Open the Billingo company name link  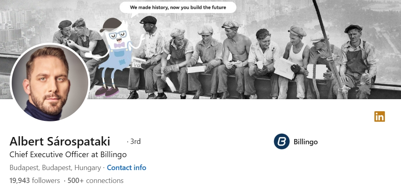[x=305, y=142]
